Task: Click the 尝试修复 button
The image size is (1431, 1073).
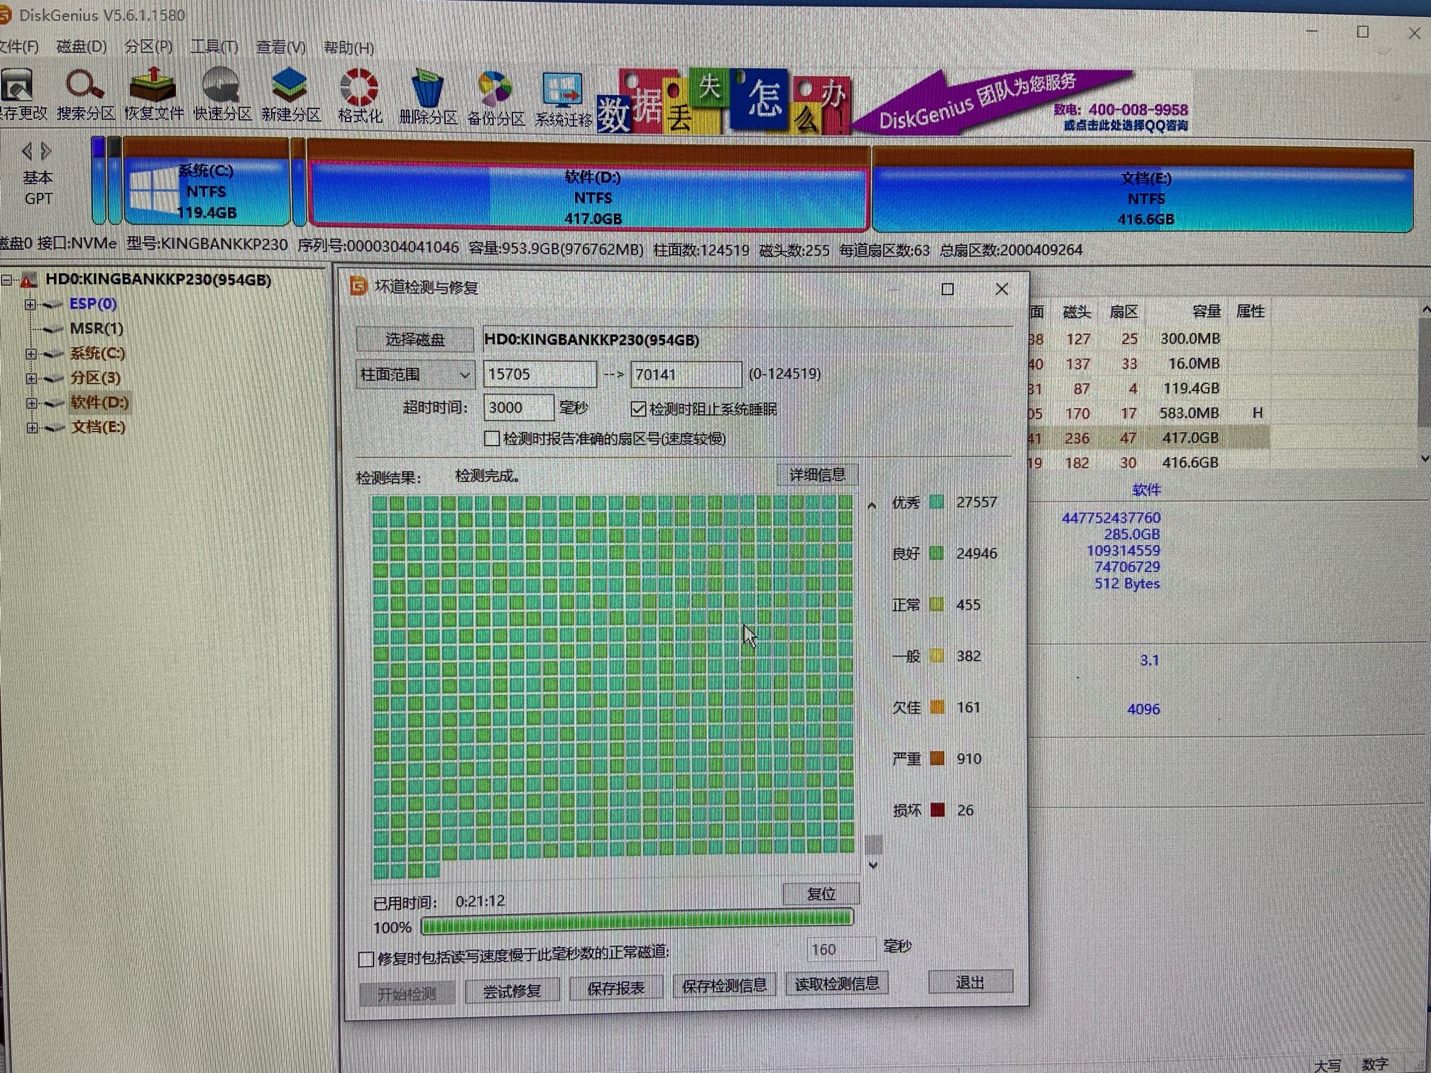Action: click(512, 991)
